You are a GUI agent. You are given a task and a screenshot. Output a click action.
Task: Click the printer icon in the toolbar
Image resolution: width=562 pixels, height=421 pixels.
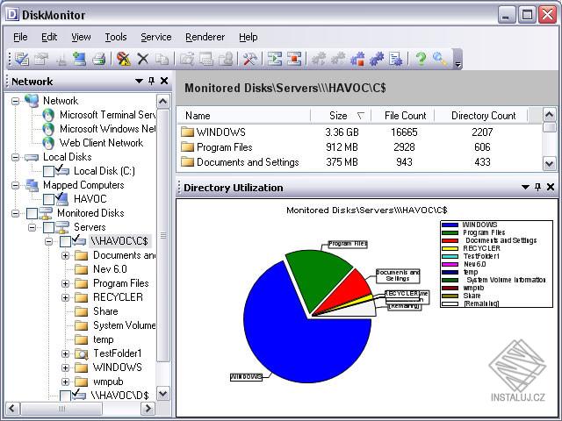(98, 59)
